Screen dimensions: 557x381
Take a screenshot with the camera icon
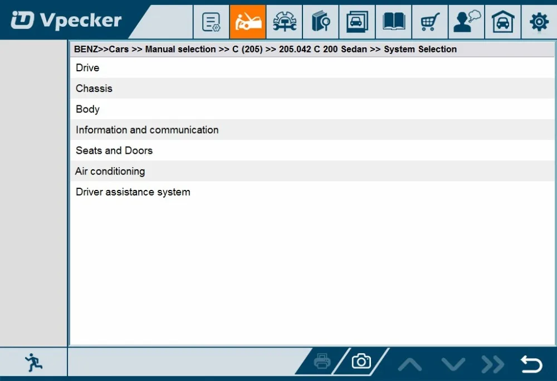361,362
